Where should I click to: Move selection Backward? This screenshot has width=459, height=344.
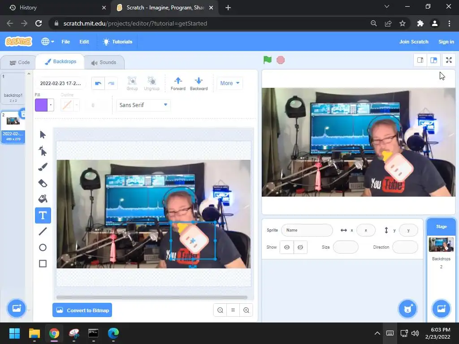point(199,83)
